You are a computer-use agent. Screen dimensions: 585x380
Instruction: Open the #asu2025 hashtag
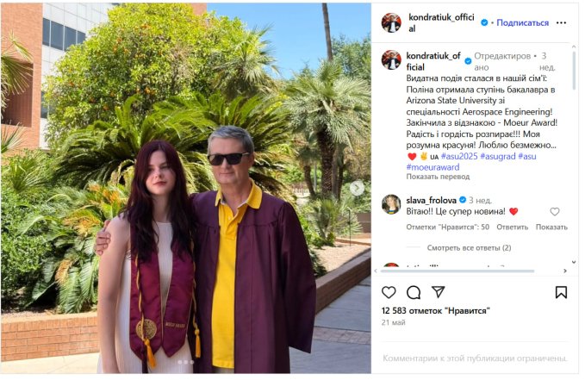459,157
